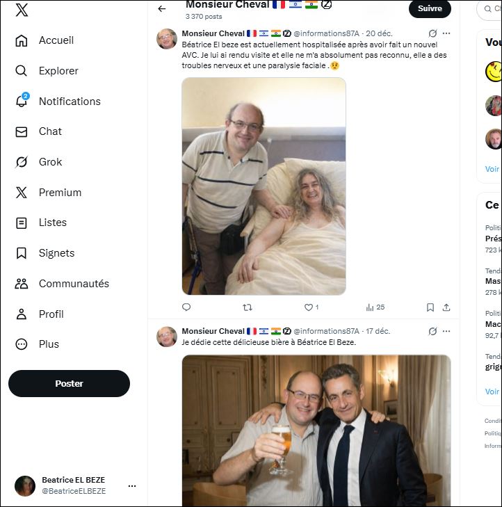The width and height of the screenshot is (502, 507).
Task: Follow Monsieur Cheval with Suivre button
Action: [x=430, y=8]
